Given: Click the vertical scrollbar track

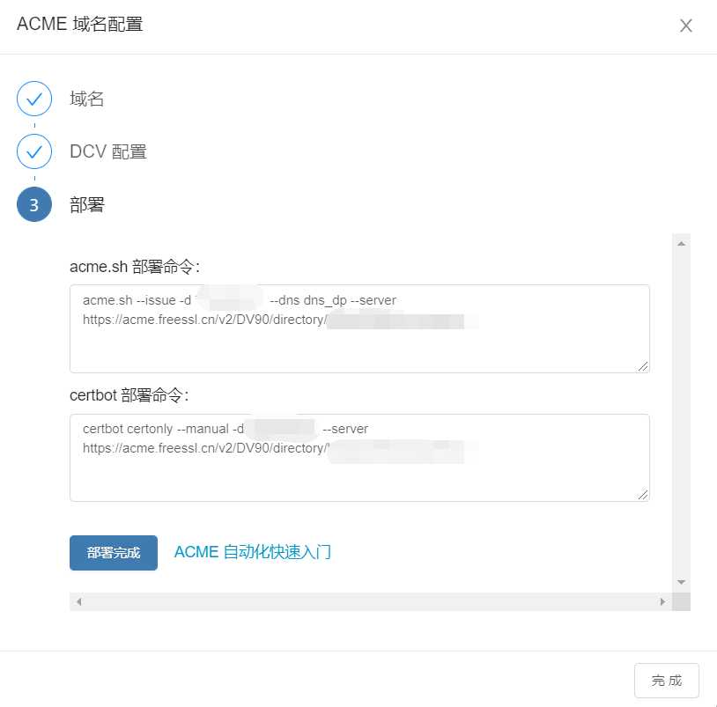Looking at the screenshot, I should pos(681,414).
